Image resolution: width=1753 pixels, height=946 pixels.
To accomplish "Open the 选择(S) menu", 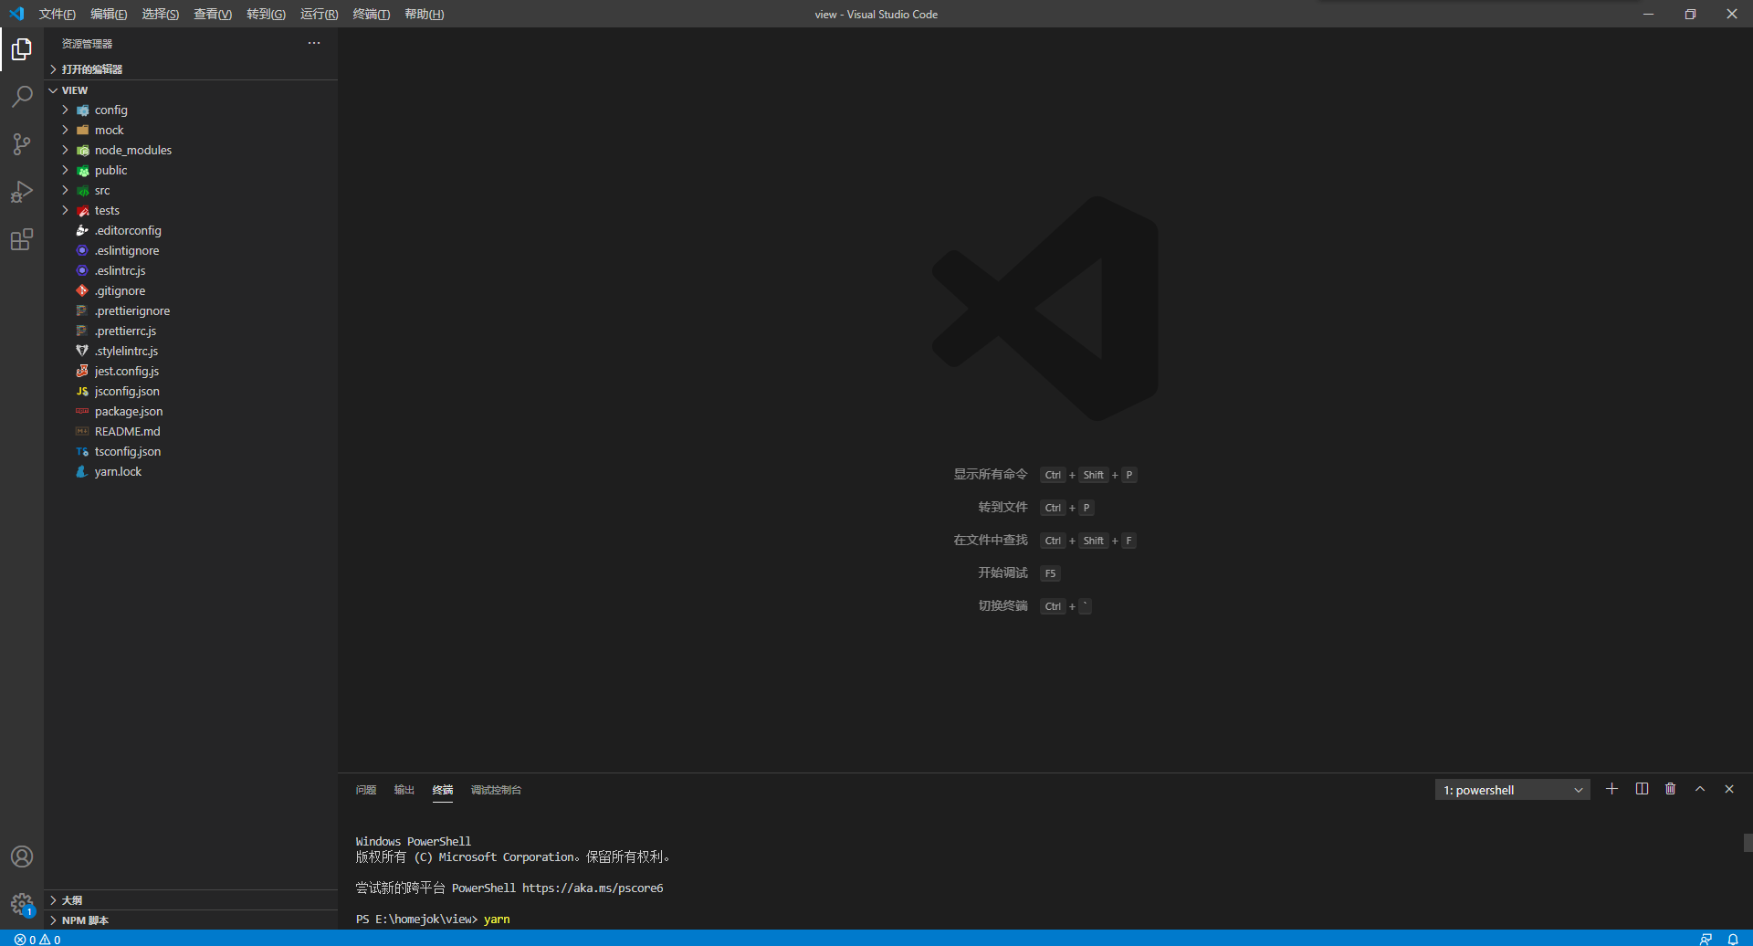I will point(160,14).
